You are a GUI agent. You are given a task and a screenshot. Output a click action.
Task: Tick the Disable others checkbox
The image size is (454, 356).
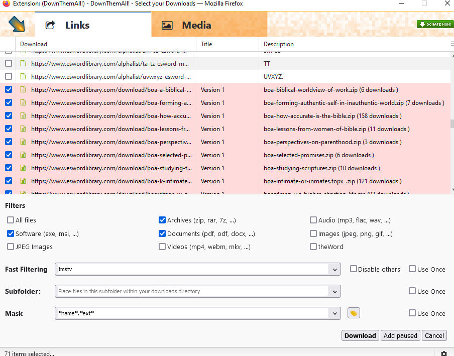[353, 269]
